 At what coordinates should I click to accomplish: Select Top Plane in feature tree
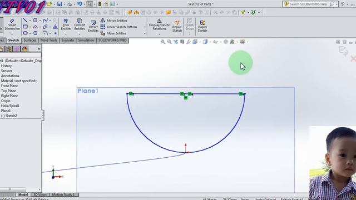click(8, 91)
